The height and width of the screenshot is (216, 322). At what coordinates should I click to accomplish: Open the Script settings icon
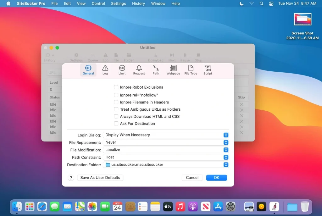(x=208, y=70)
